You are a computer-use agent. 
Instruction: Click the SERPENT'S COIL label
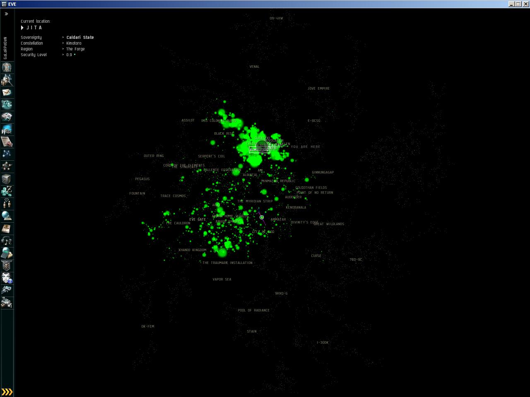click(x=212, y=156)
